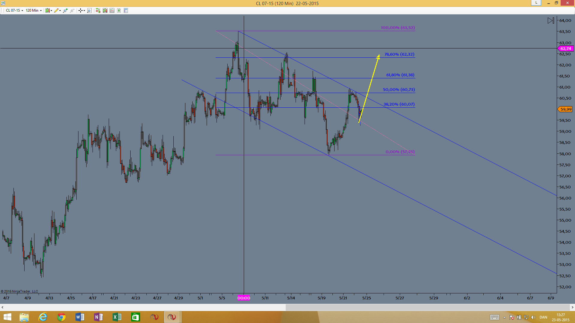Open the indicators line chart icon
The height and width of the screenshot is (323, 575).
coord(112,10)
